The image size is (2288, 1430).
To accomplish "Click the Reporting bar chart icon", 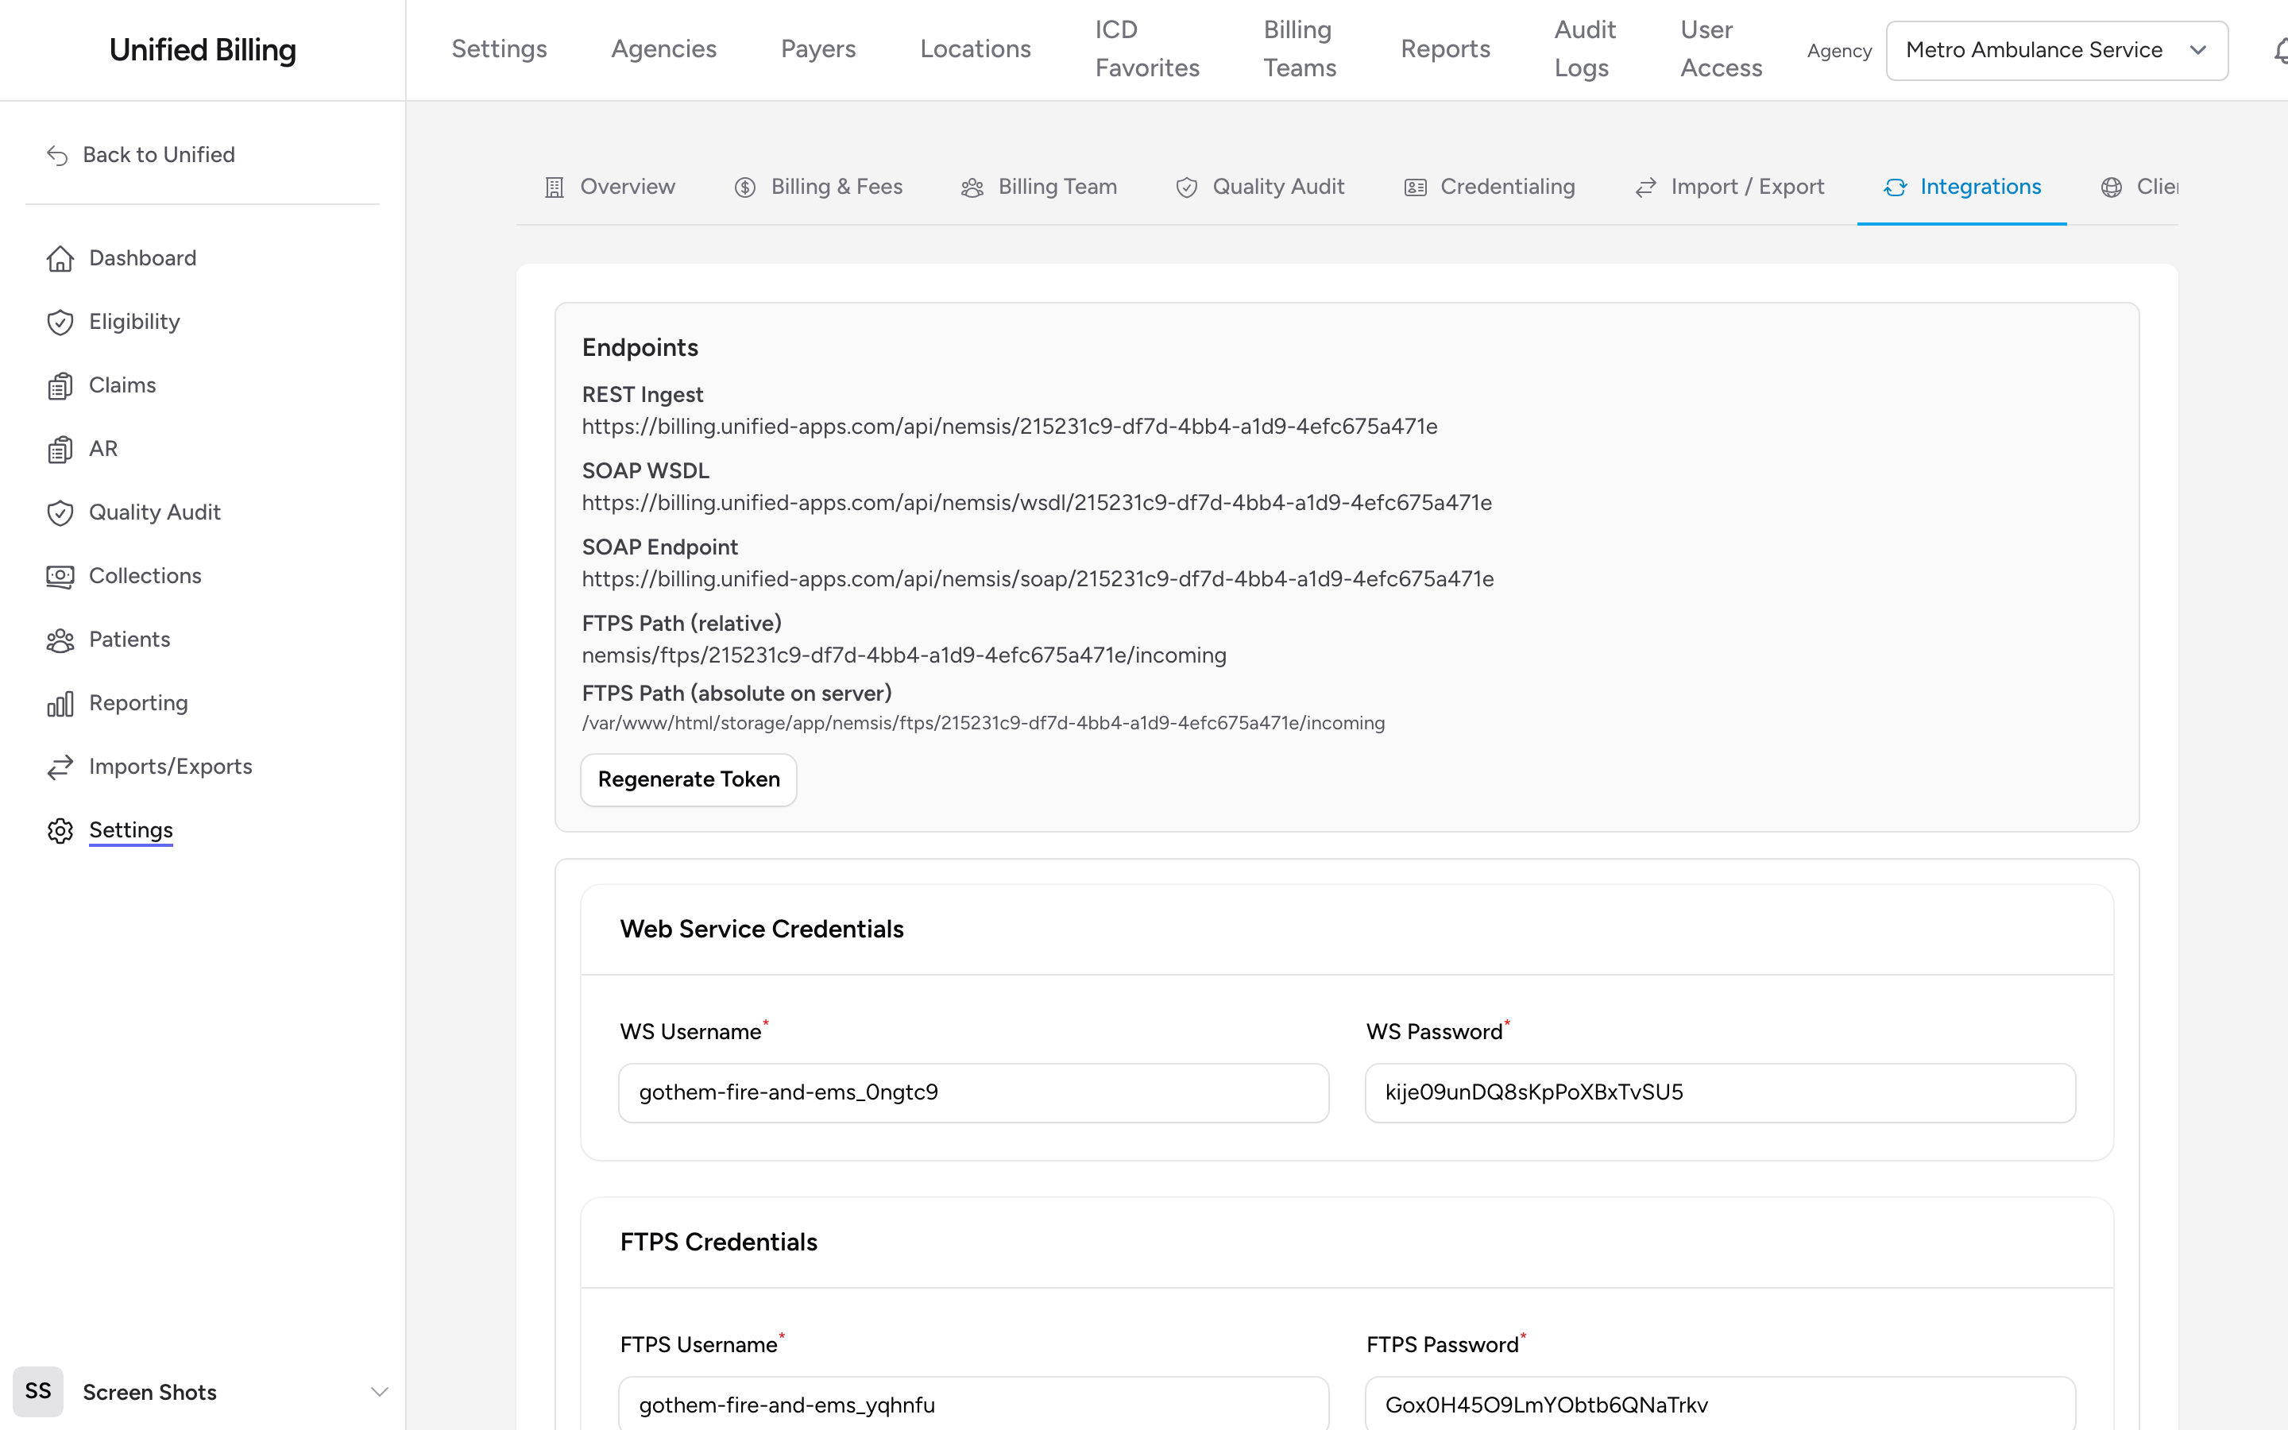I will coord(60,704).
